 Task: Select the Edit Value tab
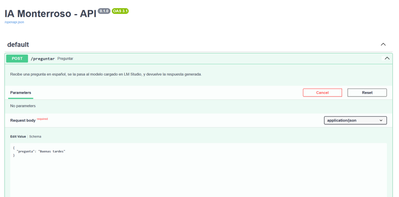tap(18, 137)
